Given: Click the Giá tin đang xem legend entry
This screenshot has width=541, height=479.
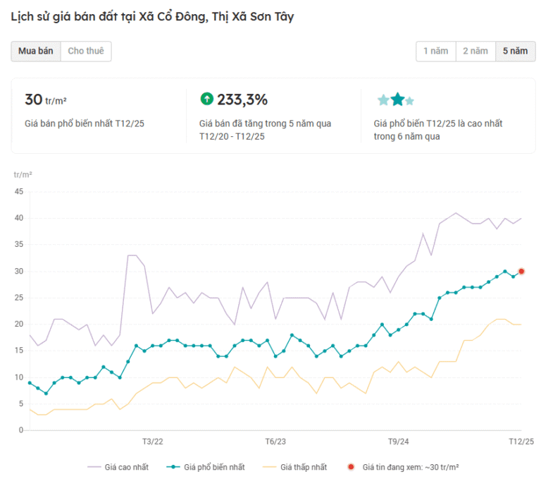Looking at the screenshot, I should tap(403, 467).
